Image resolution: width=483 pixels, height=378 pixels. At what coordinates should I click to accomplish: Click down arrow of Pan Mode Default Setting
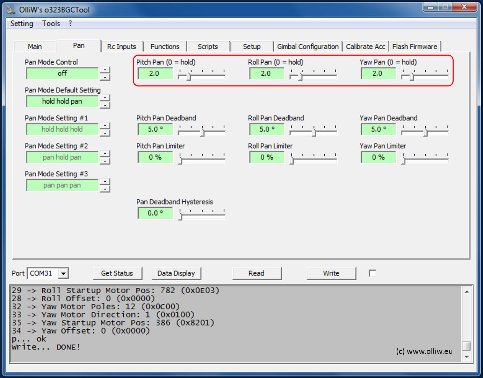coord(105,105)
